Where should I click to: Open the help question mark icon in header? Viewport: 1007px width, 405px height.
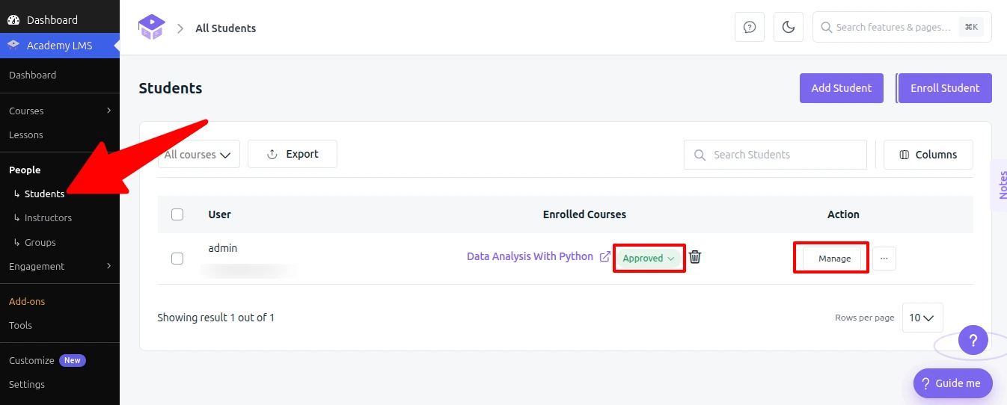(x=750, y=28)
